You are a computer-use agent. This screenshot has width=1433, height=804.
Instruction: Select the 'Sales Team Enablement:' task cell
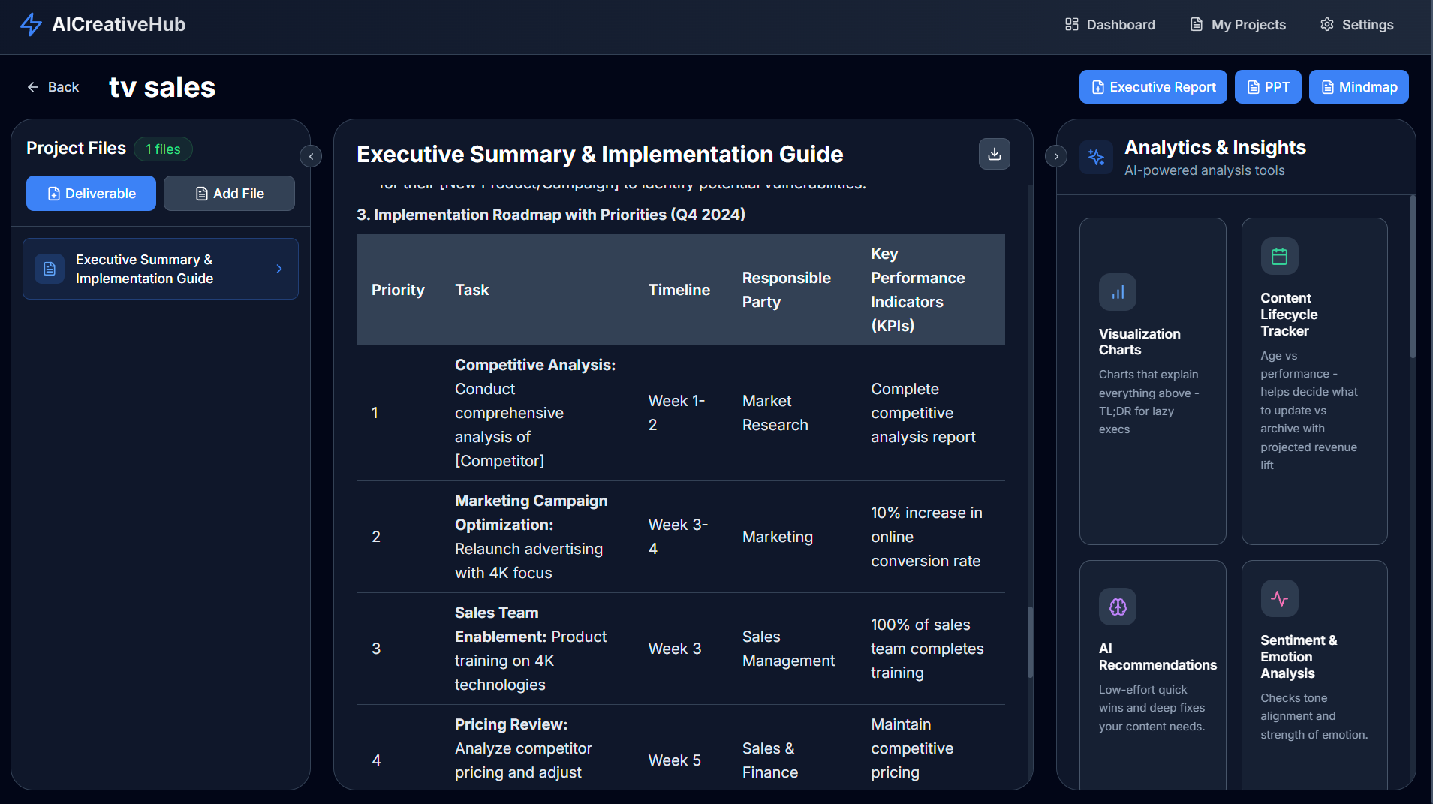coord(536,649)
